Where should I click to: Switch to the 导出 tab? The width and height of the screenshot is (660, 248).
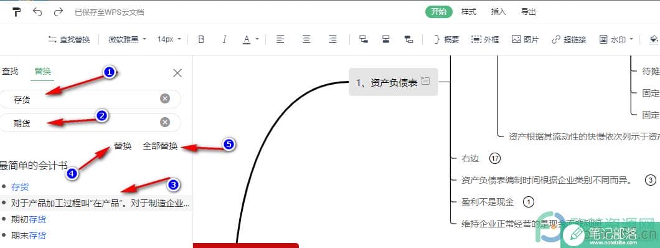pos(528,12)
